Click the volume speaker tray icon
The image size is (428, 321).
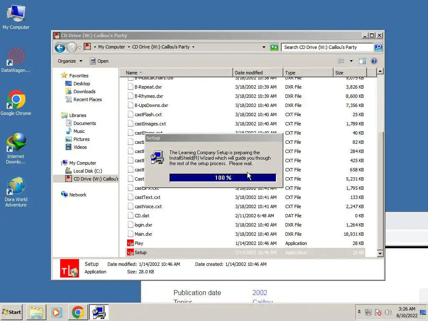click(388, 312)
